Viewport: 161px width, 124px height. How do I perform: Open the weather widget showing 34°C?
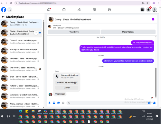[133, 116]
